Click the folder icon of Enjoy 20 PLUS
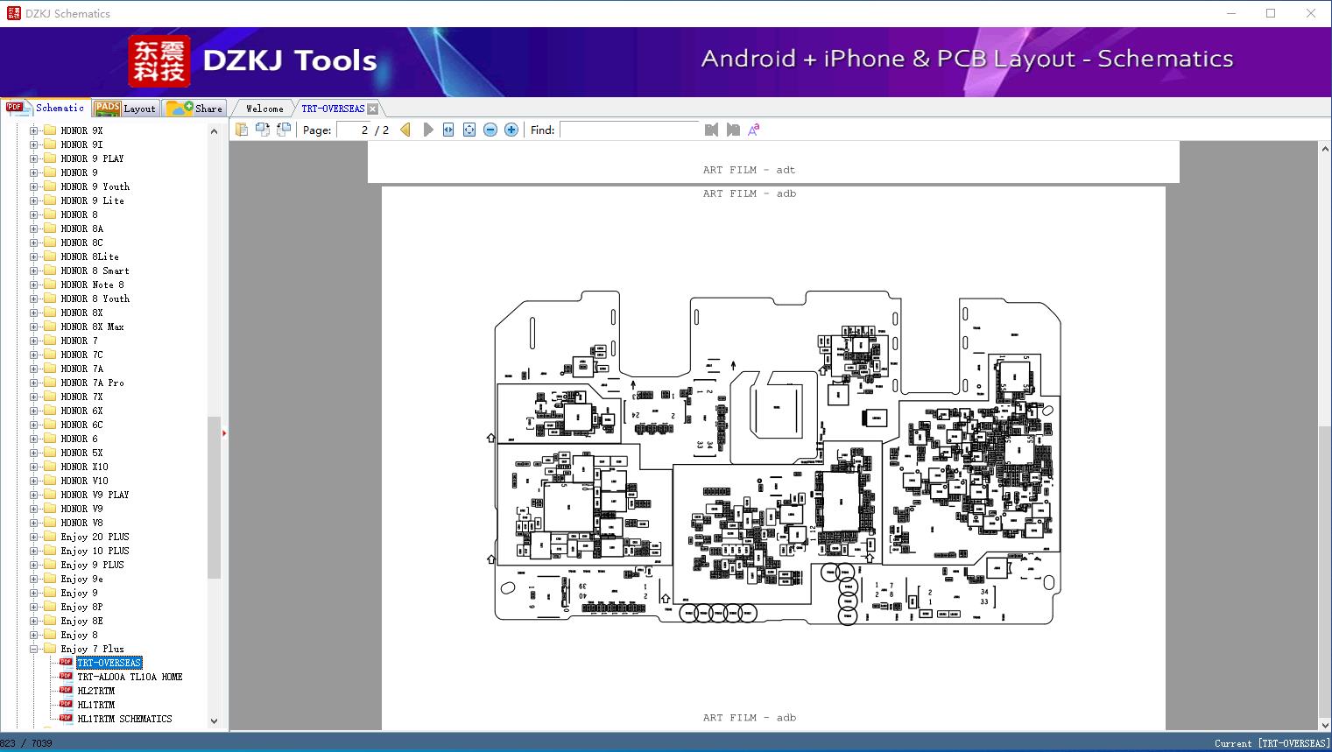Viewport: 1332px width, 752px height. (x=50, y=537)
